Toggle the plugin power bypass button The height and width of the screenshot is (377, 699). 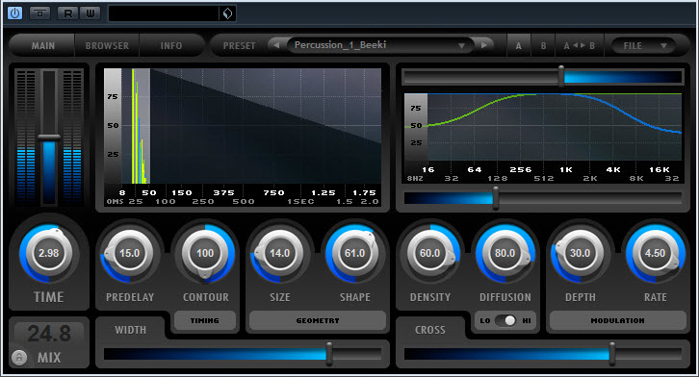[x=14, y=13]
